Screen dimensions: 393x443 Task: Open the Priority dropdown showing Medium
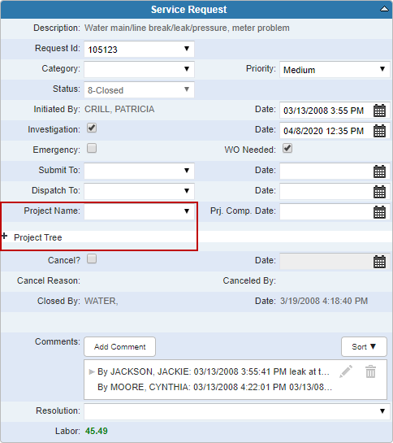[335, 70]
